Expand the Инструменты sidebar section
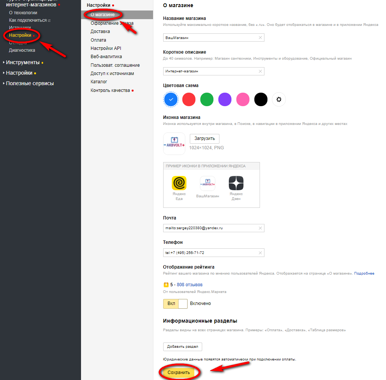 [23, 63]
